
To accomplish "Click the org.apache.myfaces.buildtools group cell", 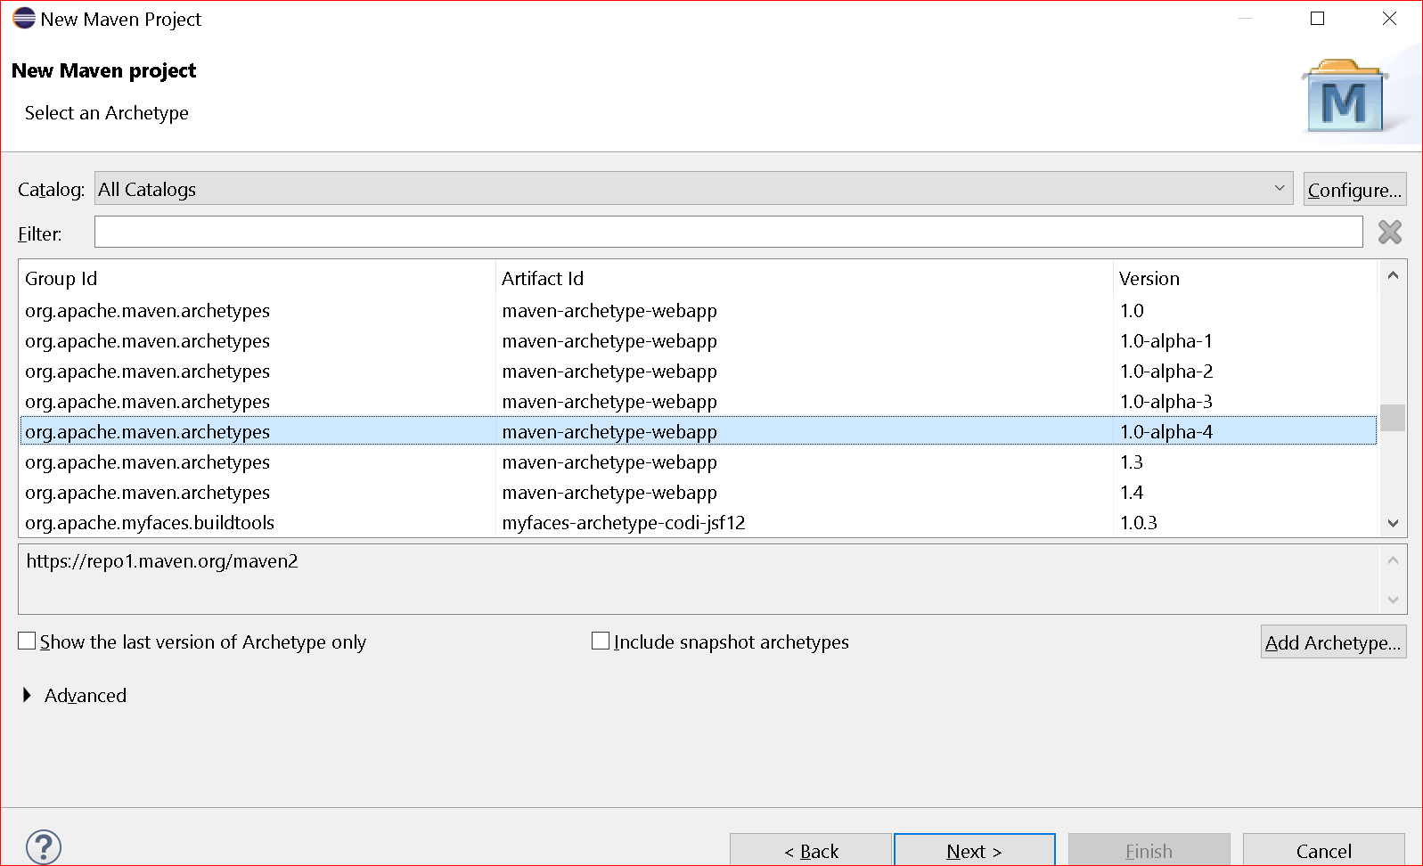I will pyautogui.click(x=150, y=522).
